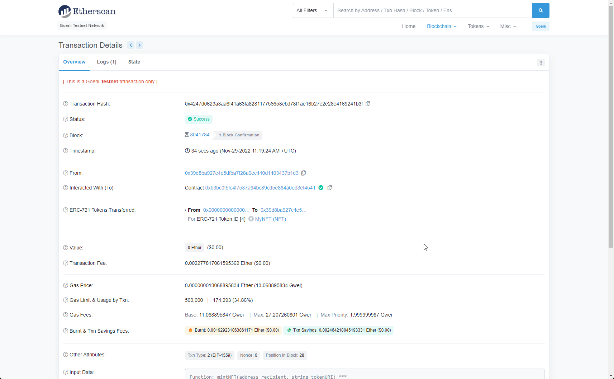Open the kebab menu above transaction details
614x379 pixels.
click(x=541, y=62)
